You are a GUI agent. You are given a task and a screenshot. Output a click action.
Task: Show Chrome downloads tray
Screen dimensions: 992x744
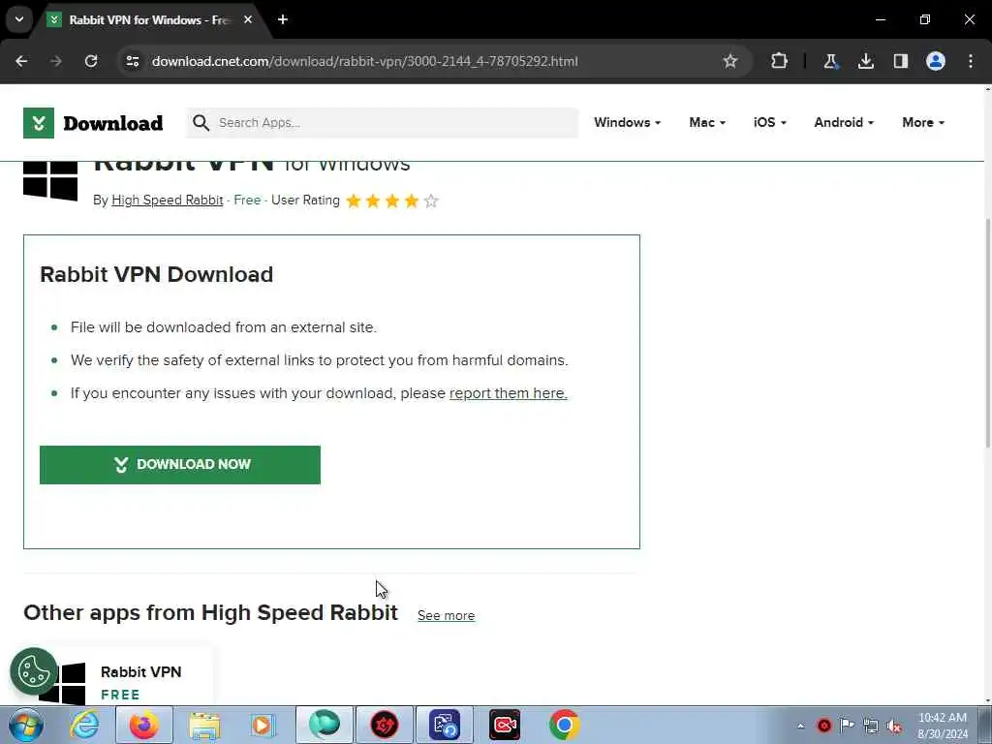click(865, 61)
